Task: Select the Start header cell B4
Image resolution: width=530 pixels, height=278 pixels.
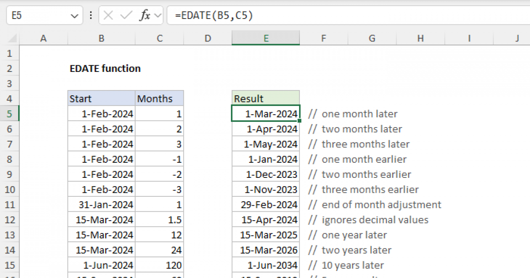Action: point(101,98)
